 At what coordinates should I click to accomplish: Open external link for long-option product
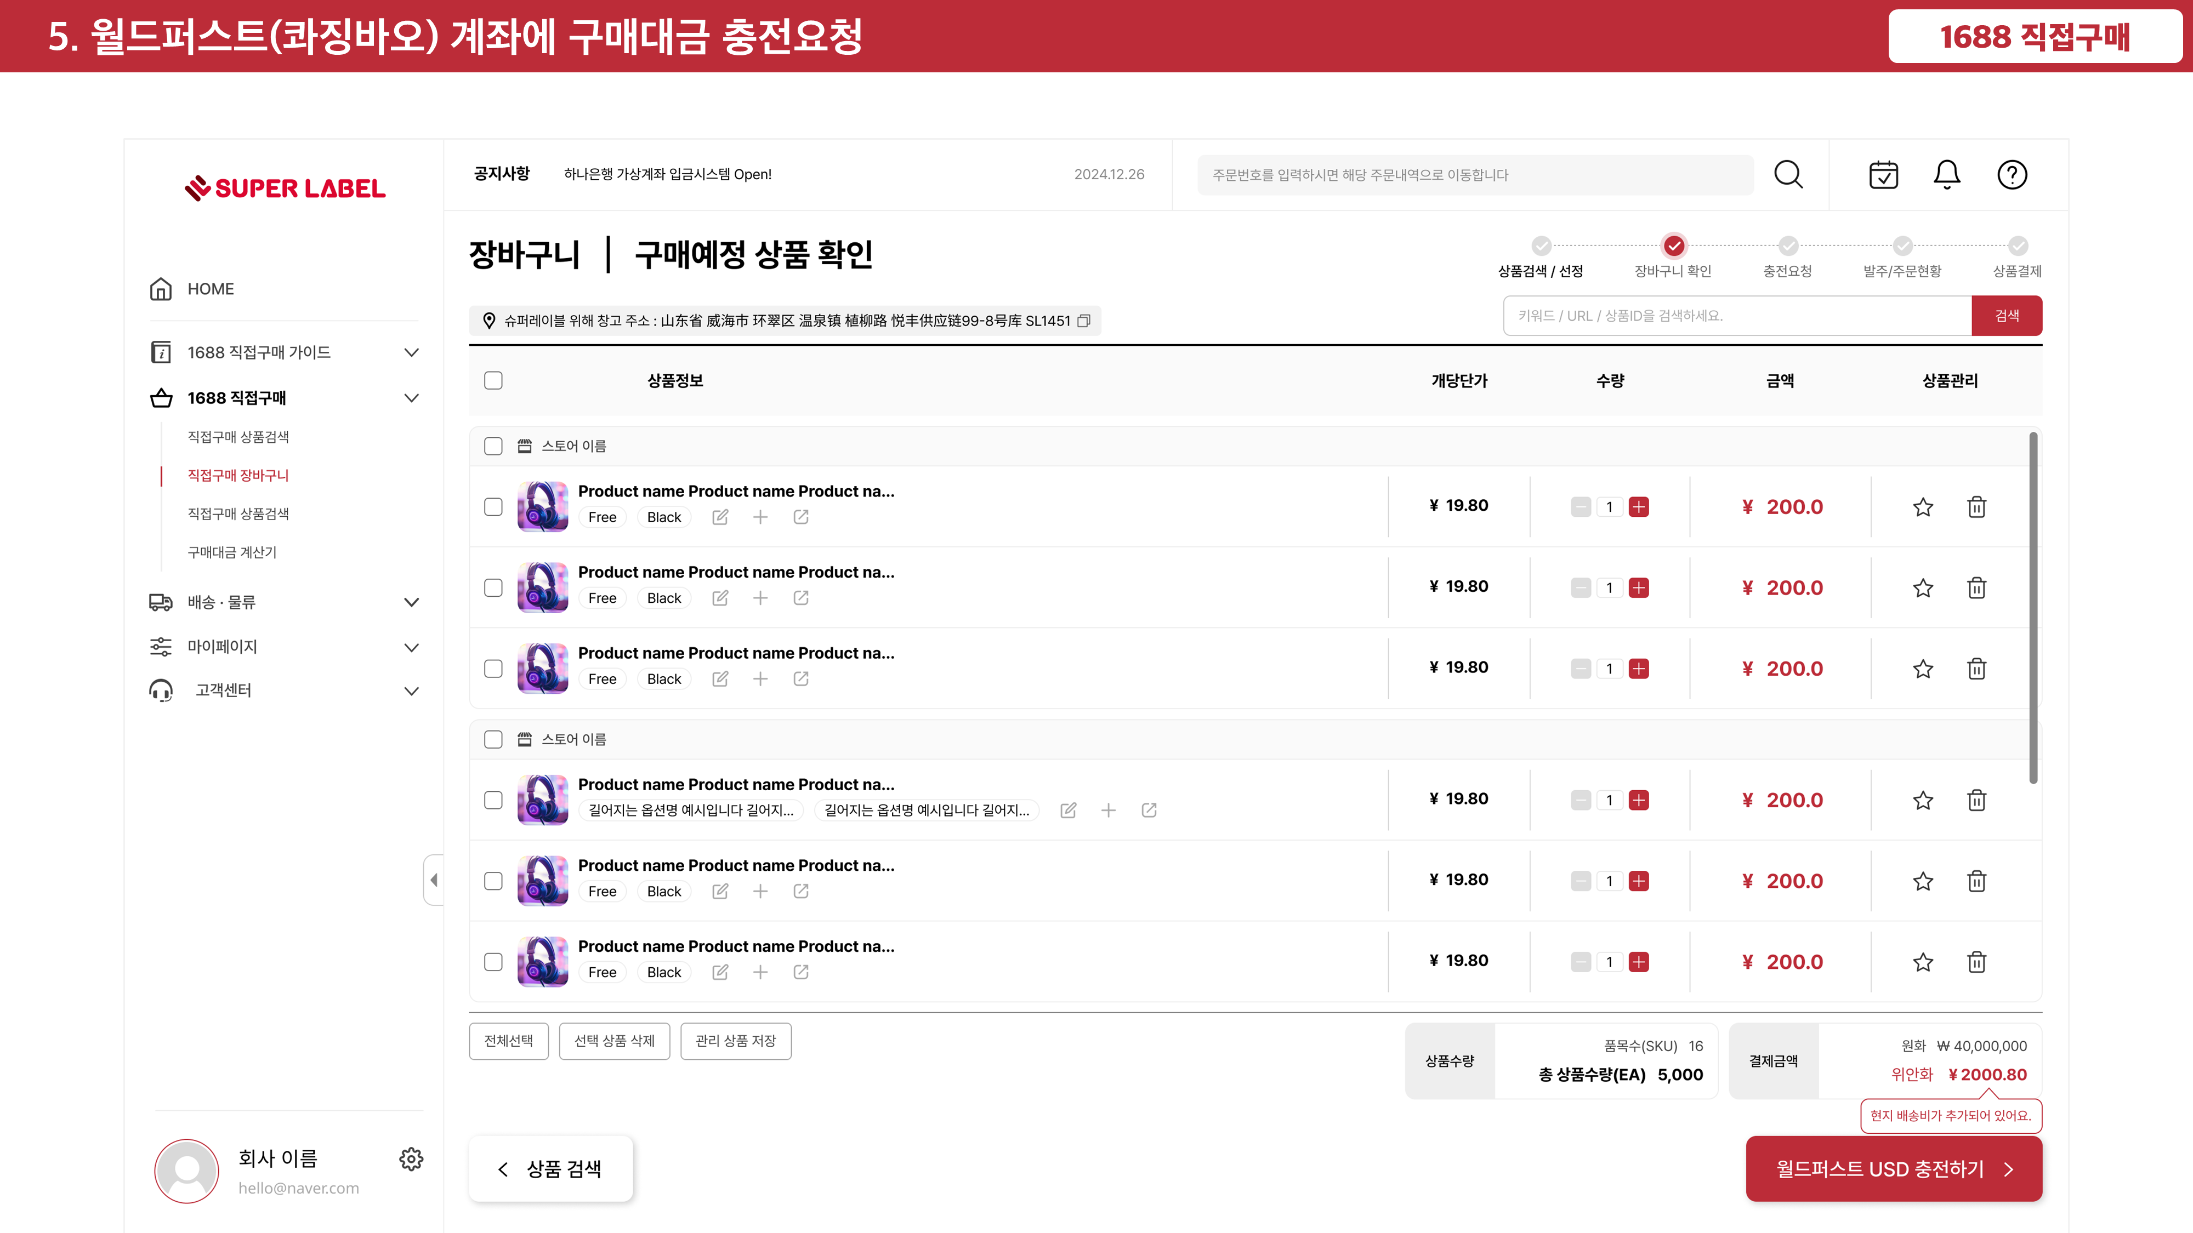(1149, 810)
